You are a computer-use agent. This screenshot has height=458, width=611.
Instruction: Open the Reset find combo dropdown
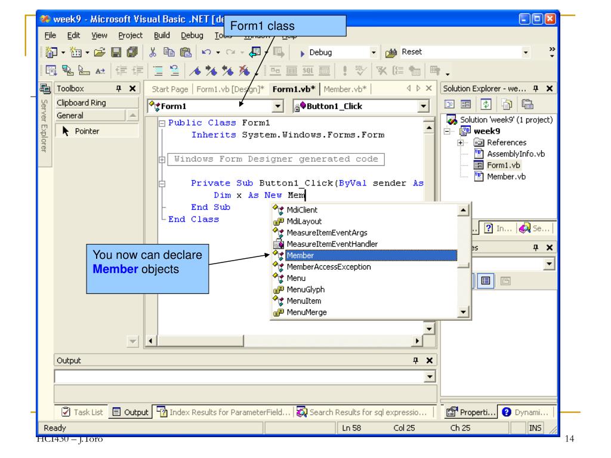[x=526, y=52]
